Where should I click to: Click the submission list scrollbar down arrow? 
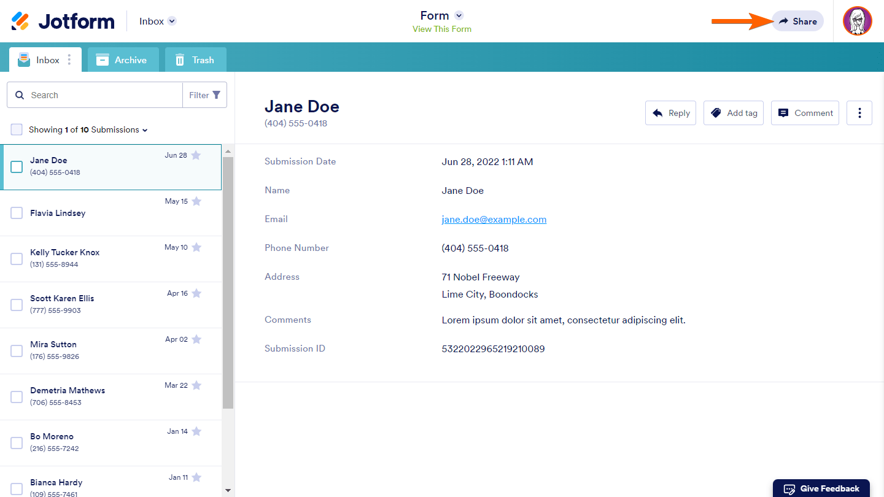click(x=228, y=490)
